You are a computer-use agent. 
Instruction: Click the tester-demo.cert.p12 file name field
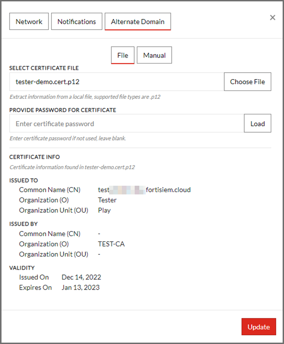pos(116,82)
